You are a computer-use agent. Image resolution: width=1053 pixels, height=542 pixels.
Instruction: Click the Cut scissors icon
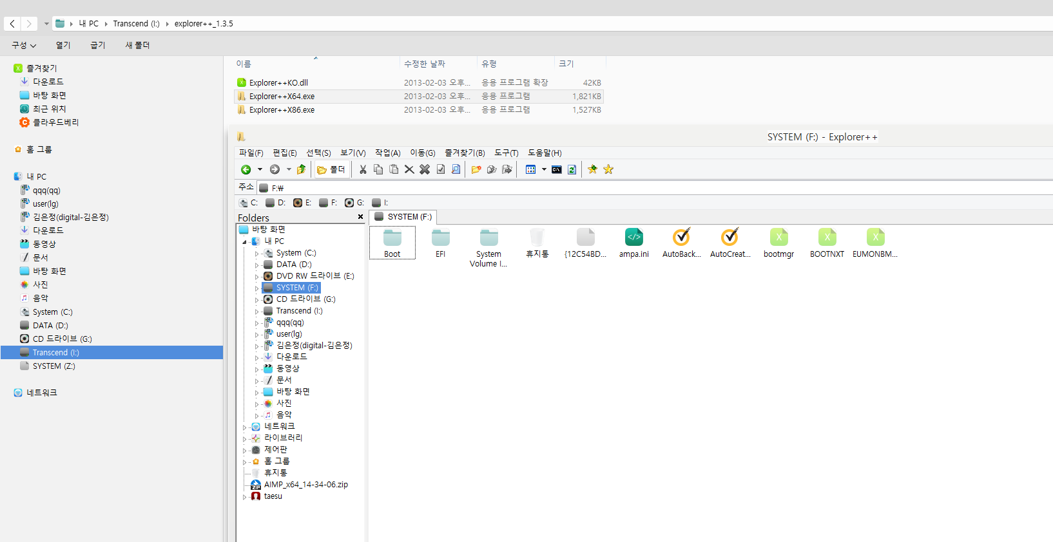[x=363, y=169]
